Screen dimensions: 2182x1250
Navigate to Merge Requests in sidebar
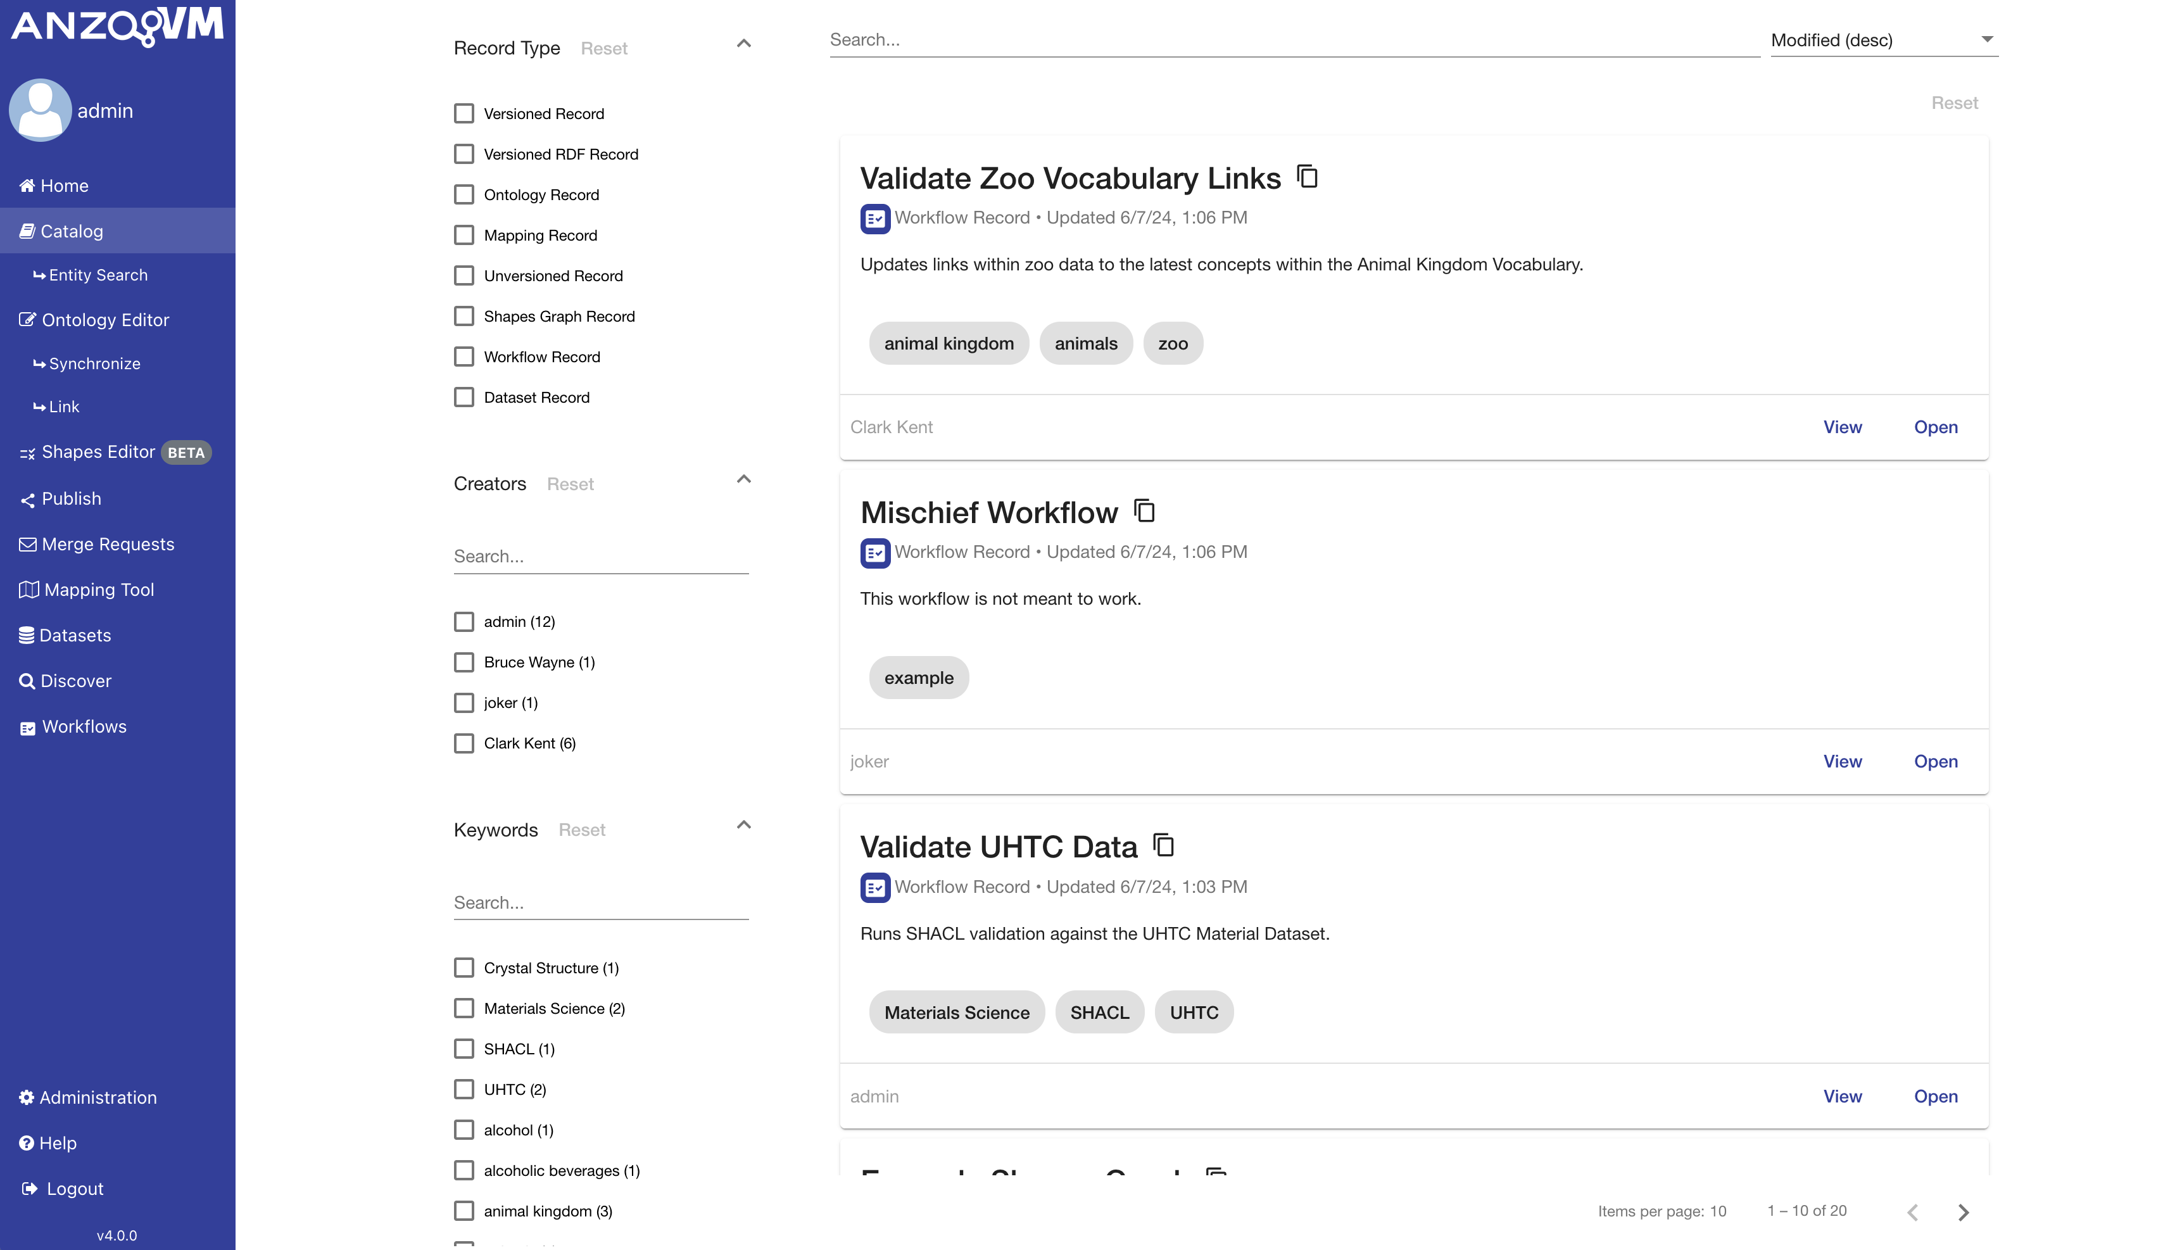(x=107, y=543)
